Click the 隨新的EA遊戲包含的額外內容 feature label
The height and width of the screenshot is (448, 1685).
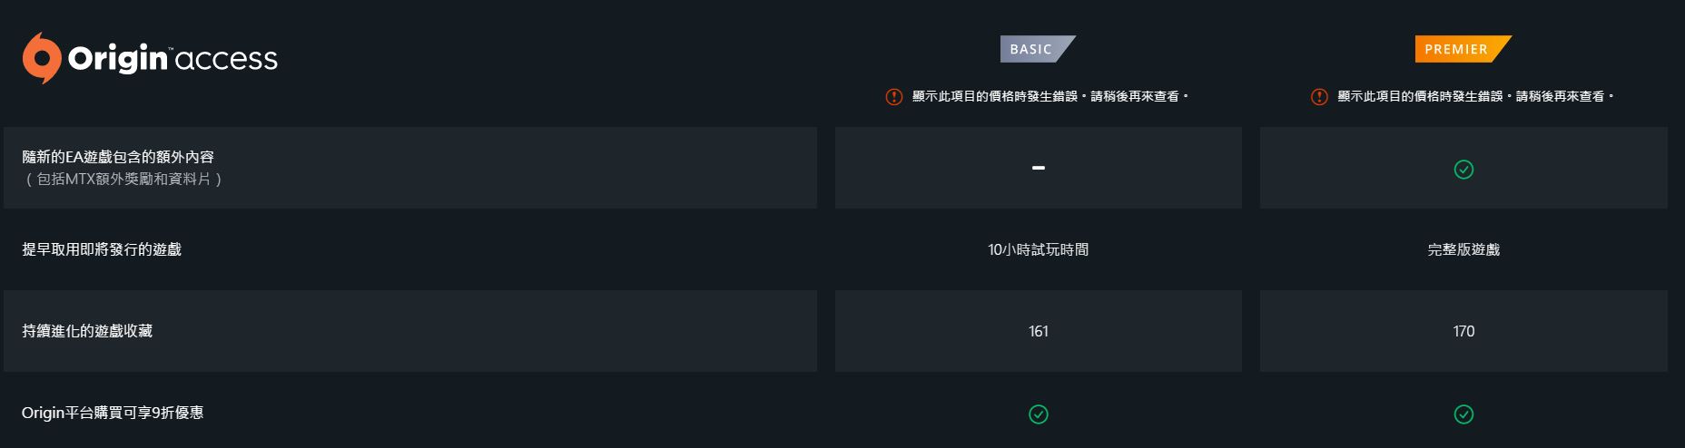(118, 157)
